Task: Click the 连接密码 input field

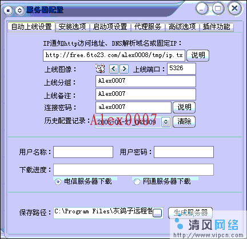Action: [x=133, y=107]
